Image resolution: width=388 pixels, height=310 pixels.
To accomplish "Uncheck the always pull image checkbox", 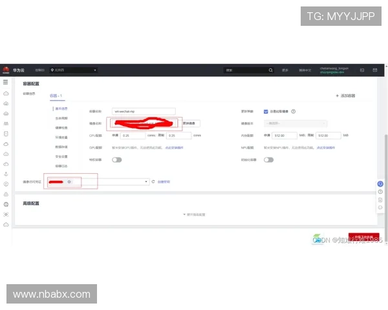I will point(266,111).
